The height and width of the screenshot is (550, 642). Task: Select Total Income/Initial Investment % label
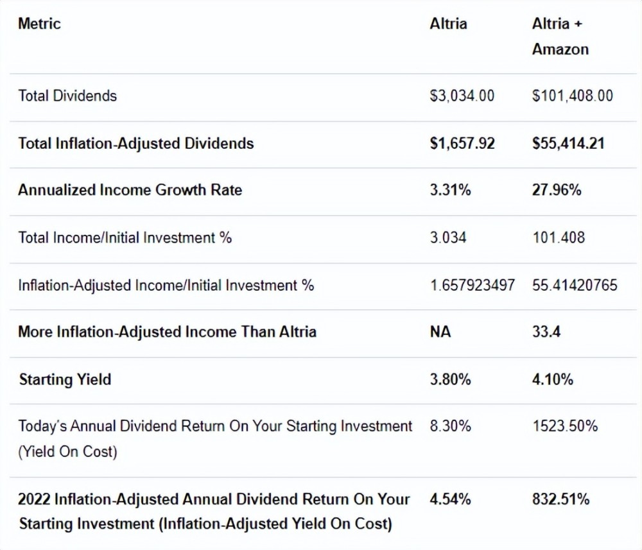[125, 237]
